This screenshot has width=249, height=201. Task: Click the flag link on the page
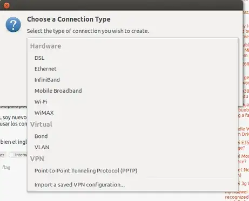(6, 168)
